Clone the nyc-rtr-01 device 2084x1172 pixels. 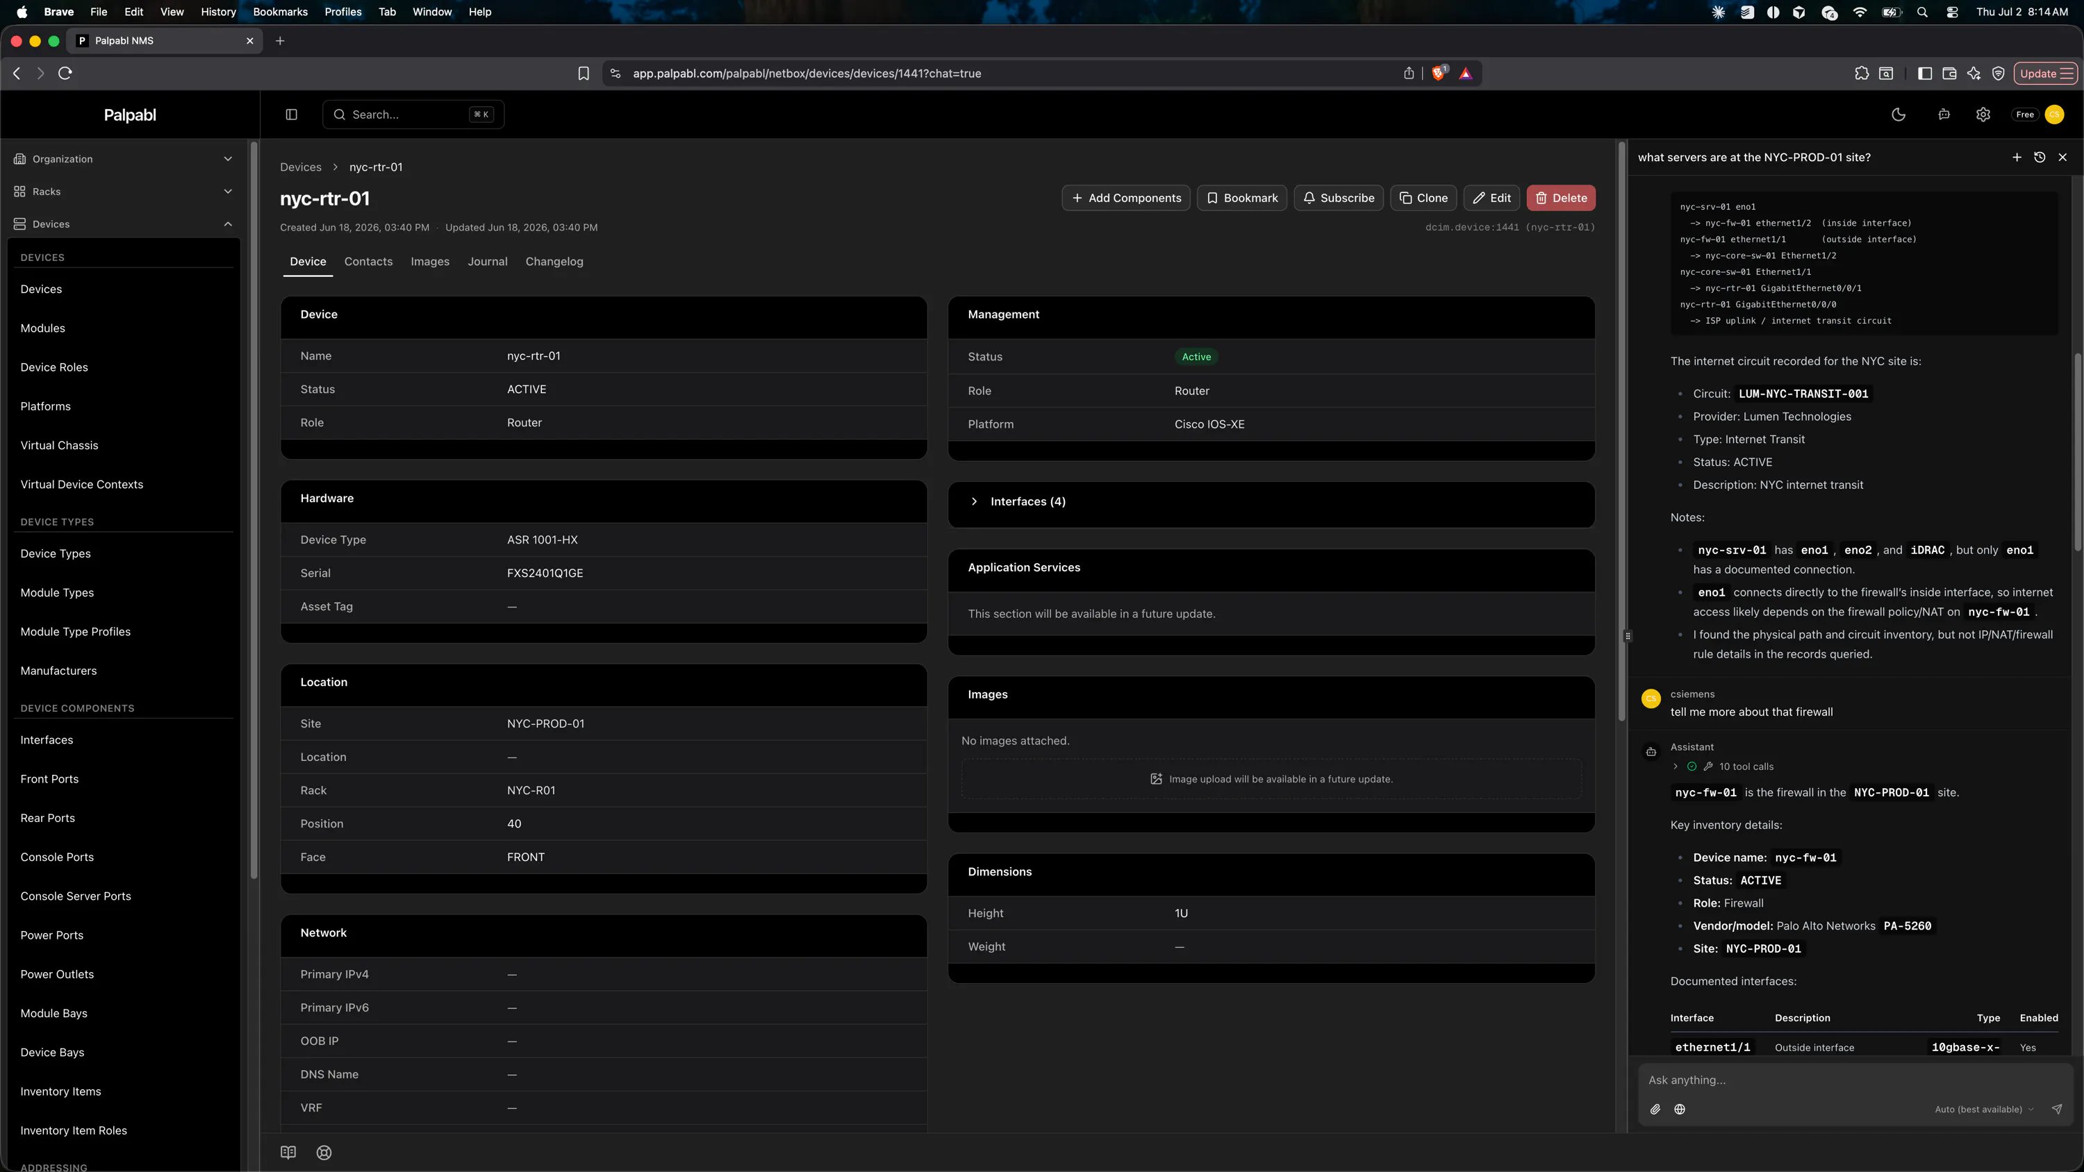(1423, 198)
